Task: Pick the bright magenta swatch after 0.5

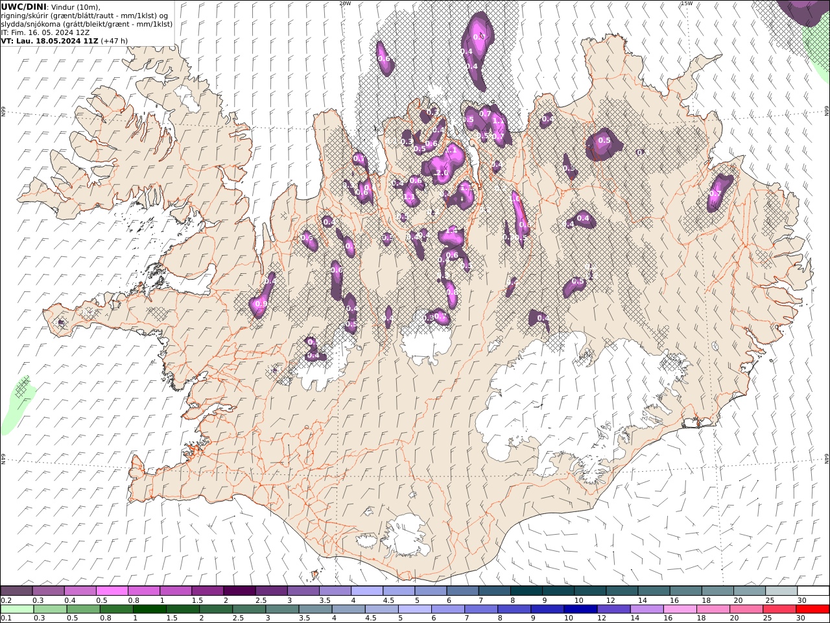Action: 112,591
